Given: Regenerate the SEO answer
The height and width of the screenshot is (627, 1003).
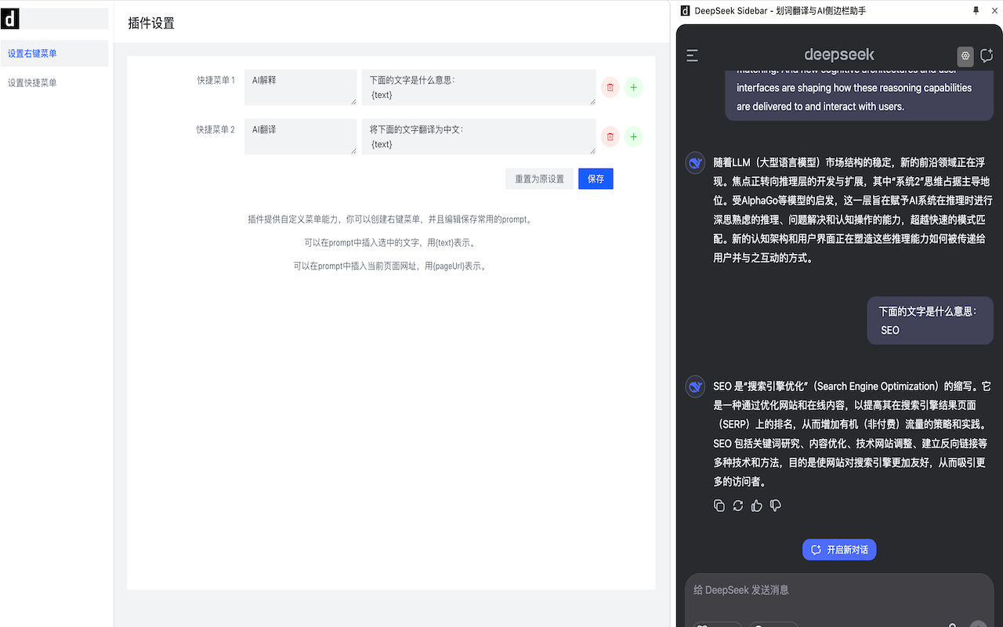Looking at the screenshot, I should point(738,506).
